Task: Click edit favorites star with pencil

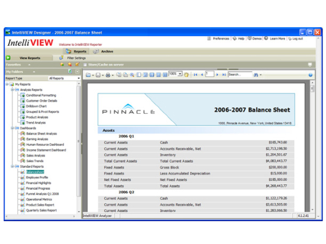Action: (77, 64)
